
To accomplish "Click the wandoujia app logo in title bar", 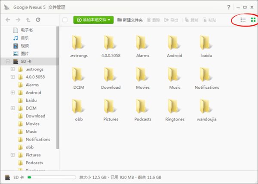I will click(x=7, y=7).
